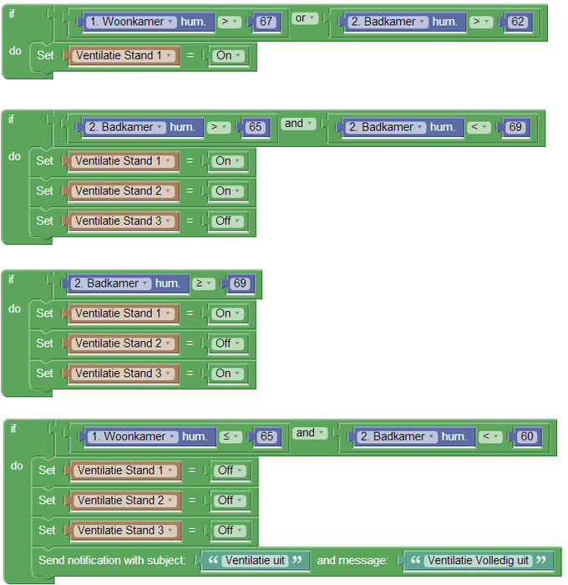The image size is (568, 585).
Task: Open '2. Badkamer' device dropdown beside value 62
Action: (x=388, y=22)
